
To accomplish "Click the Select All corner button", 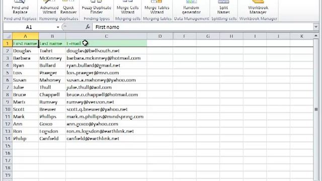I will pyautogui.click(x=8, y=36).
